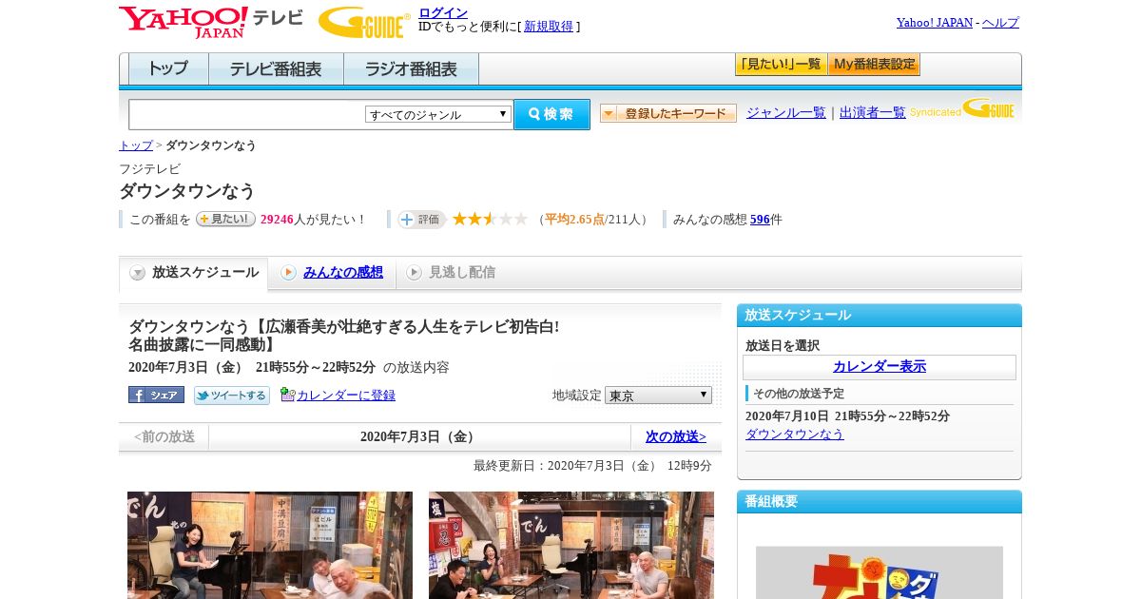Share on Facebook with シェア button
Image resolution: width=1141 pixels, height=599 pixels.
pyautogui.click(x=156, y=395)
